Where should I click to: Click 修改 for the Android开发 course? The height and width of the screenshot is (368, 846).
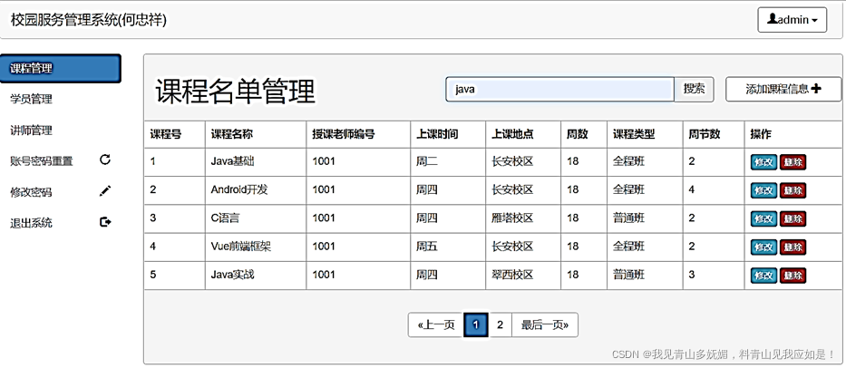[x=763, y=190]
